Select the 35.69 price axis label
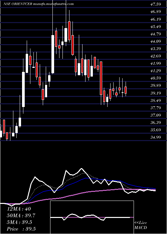Viewport: 167px width, 234px height. [156, 130]
